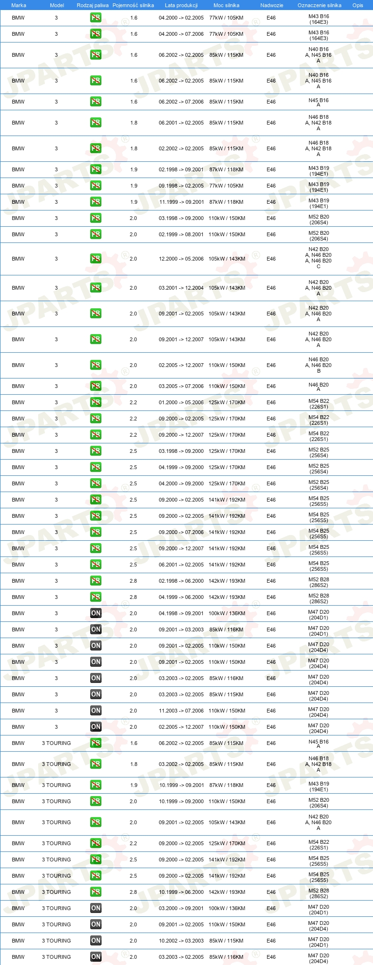Click petrol icon in 03.2005 -> 07.2006 row
The height and width of the screenshot is (965, 373).
click(x=96, y=386)
